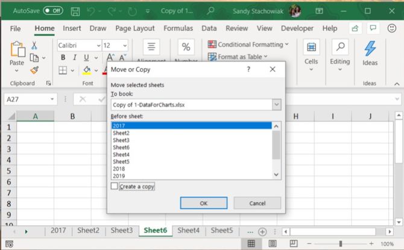Image resolution: width=404 pixels, height=250 pixels.
Task: Open the Review tab
Action: 237,28
